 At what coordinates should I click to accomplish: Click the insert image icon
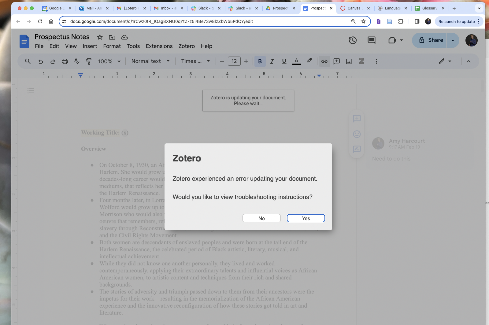pos(349,61)
